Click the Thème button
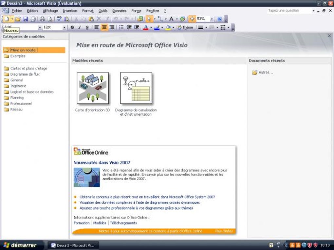The image size is (334, 250). (x=185, y=27)
